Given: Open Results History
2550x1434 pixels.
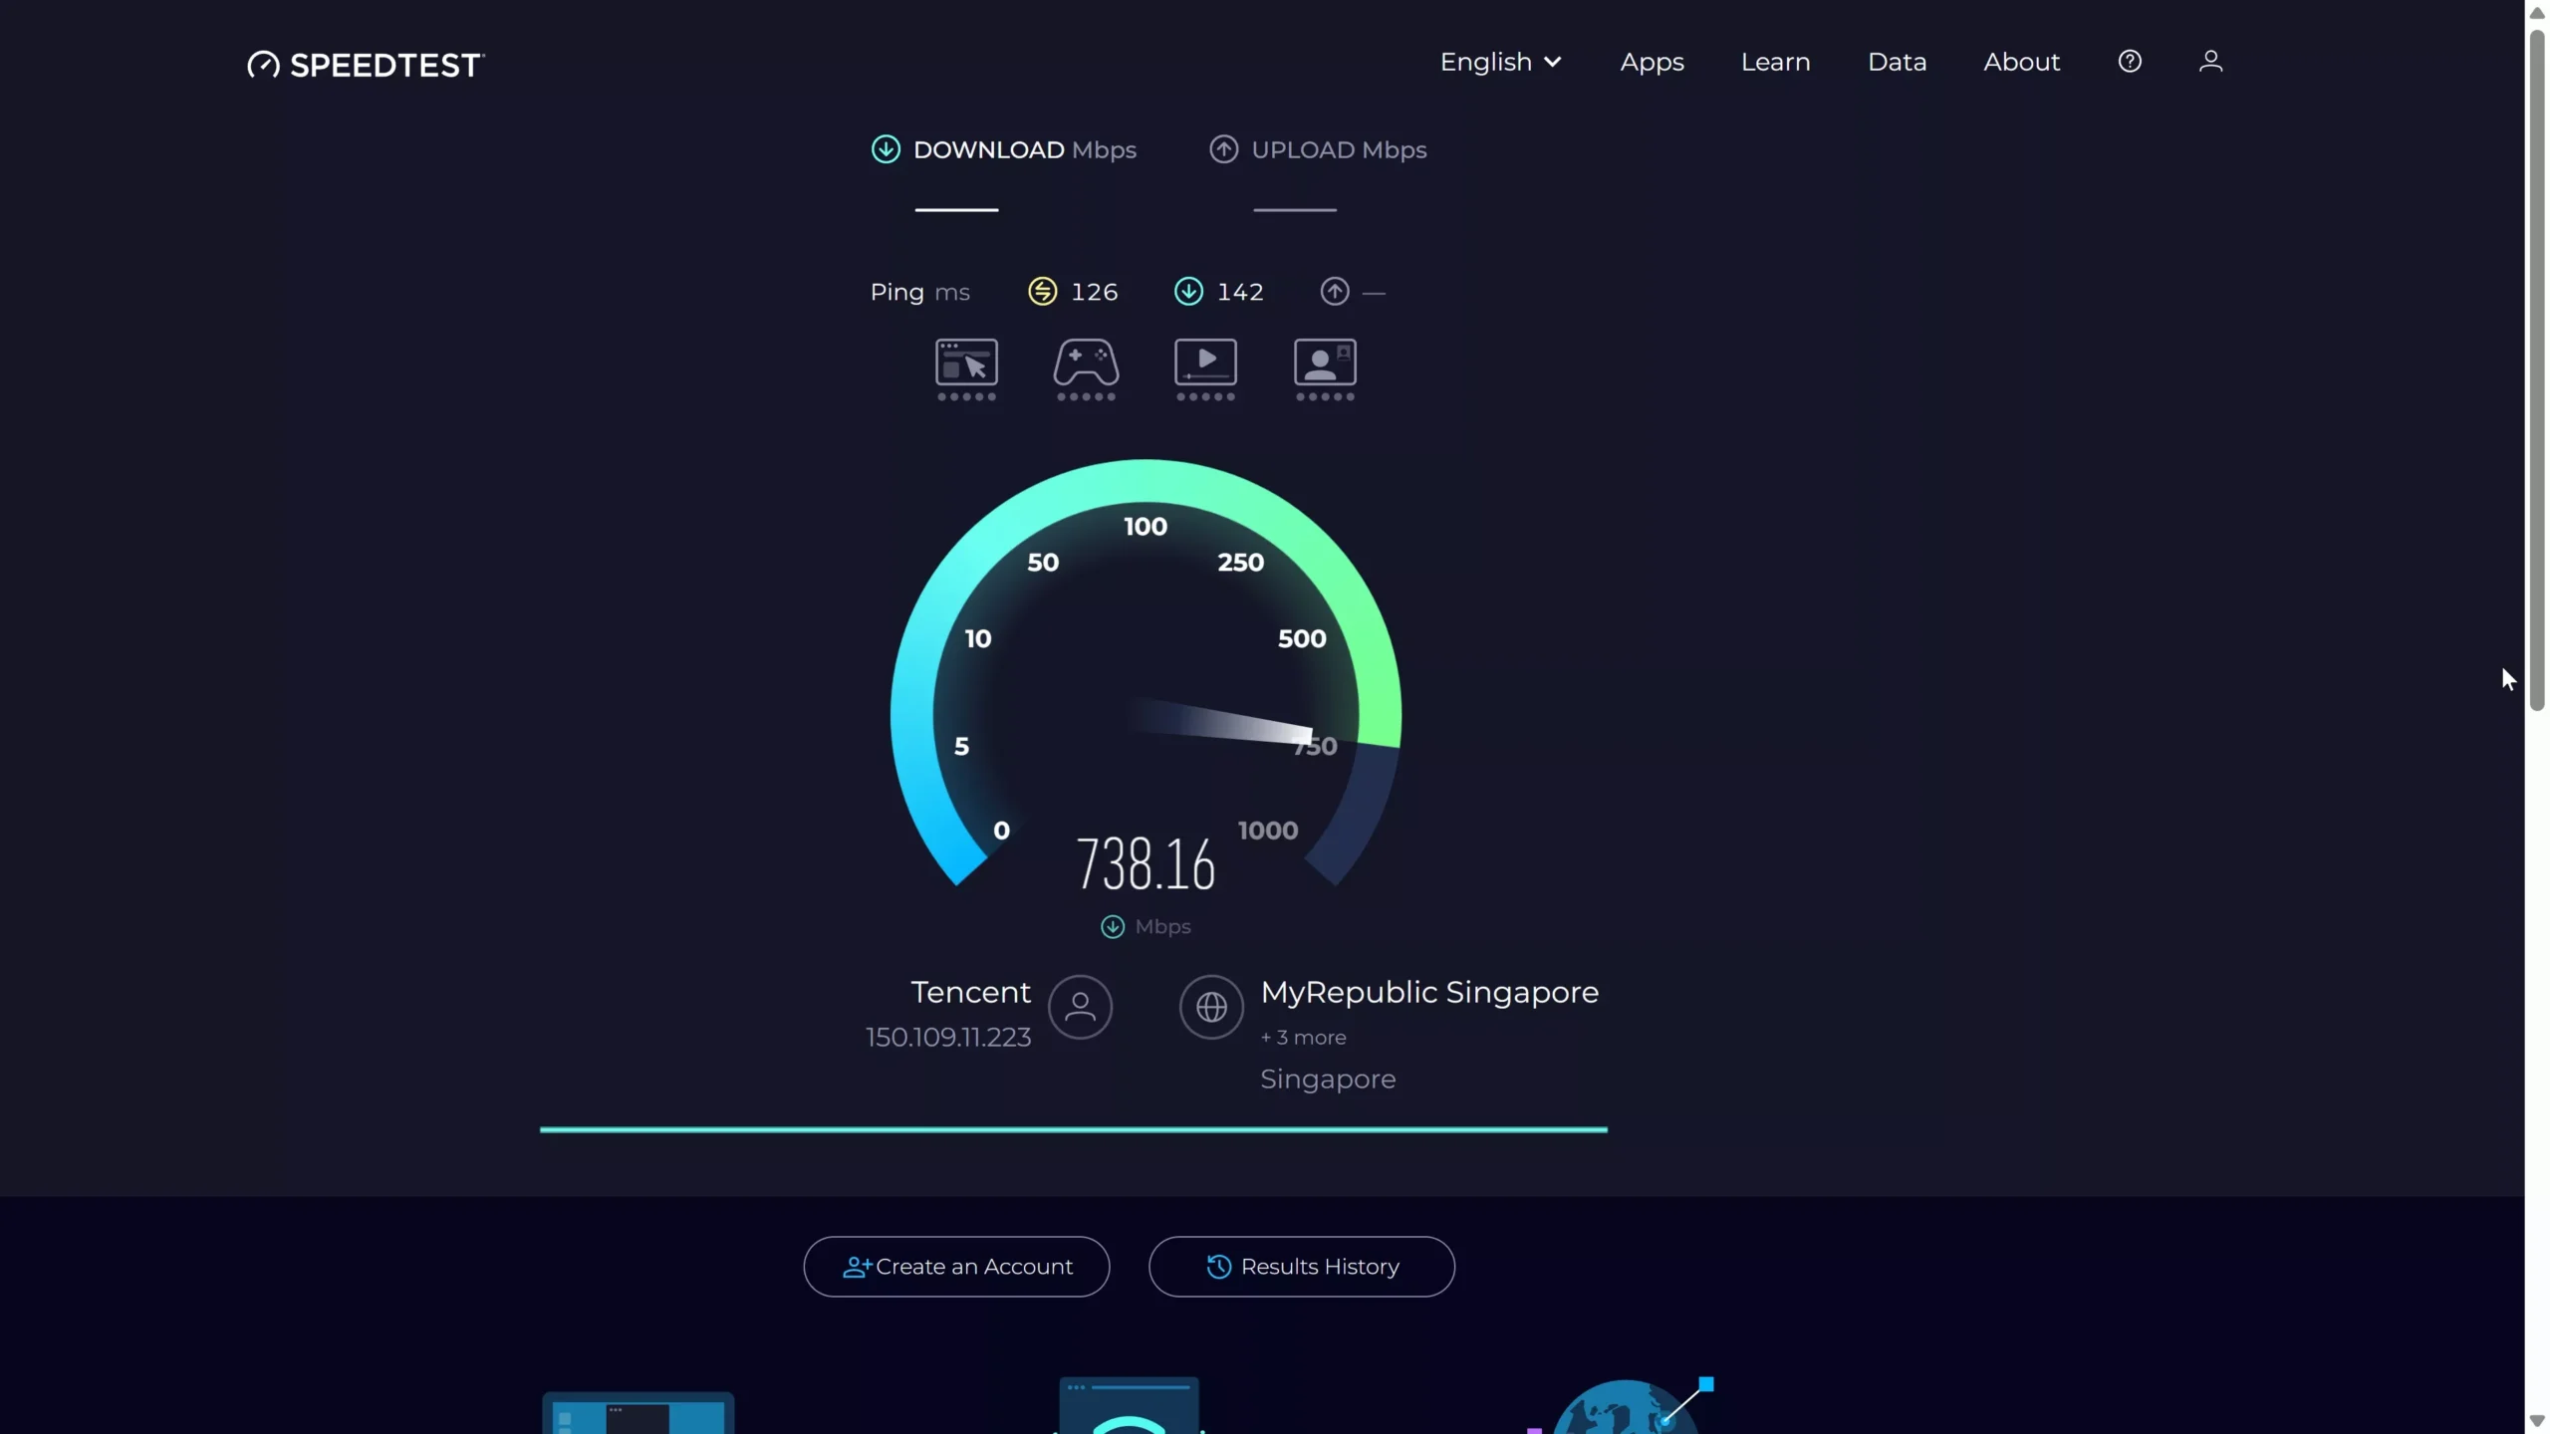Looking at the screenshot, I should [1302, 1266].
